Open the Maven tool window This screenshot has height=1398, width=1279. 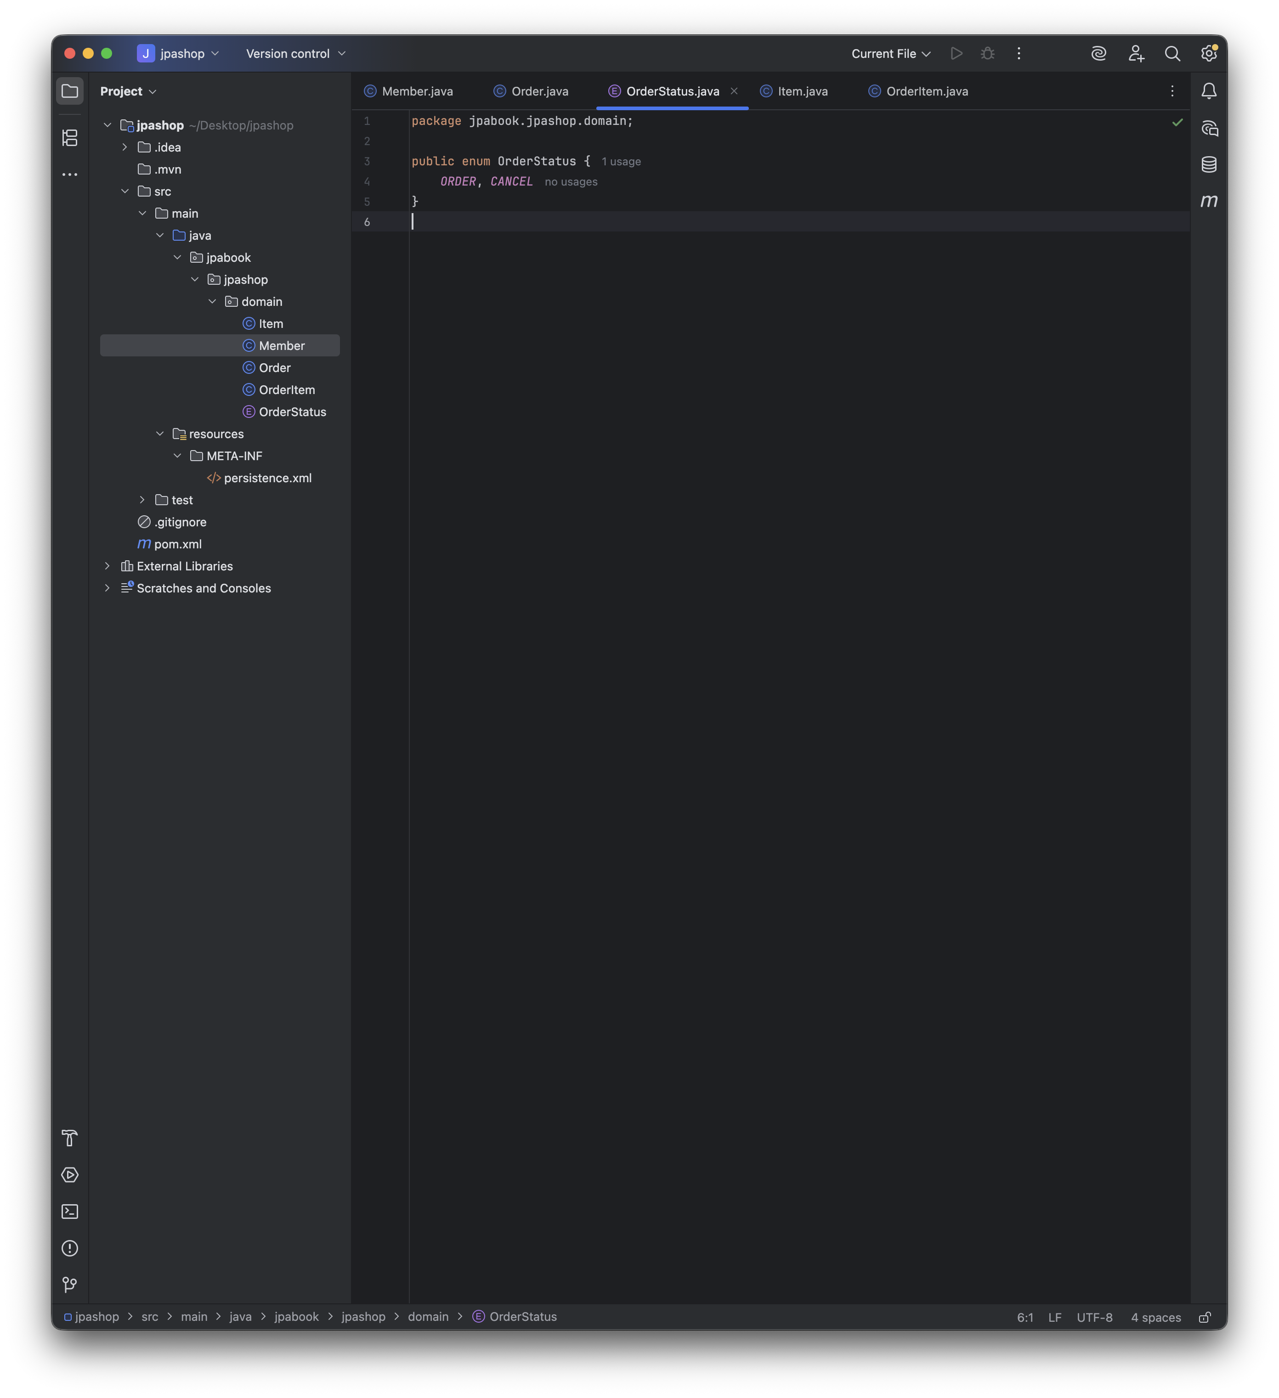[1209, 201]
